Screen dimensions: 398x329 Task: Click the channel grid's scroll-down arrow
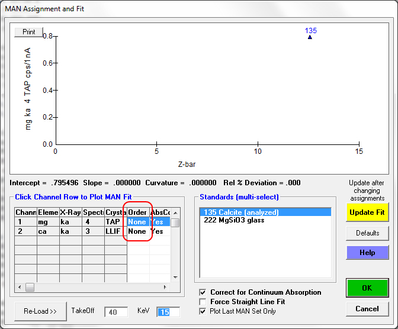pyautogui.click(x=175, y=277)
